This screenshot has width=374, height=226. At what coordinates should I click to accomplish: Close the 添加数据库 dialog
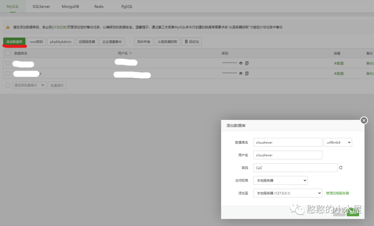(x=364, y=120)
